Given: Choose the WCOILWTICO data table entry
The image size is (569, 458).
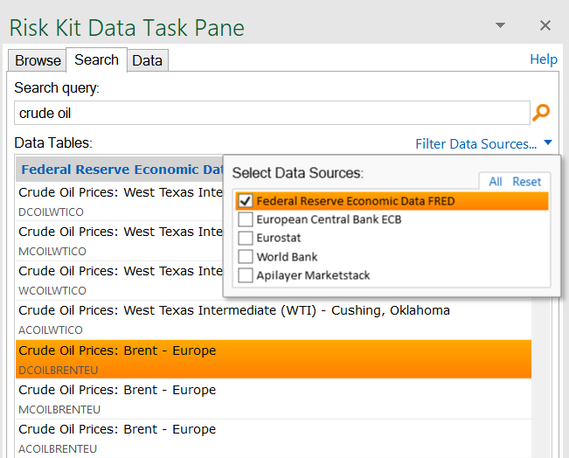Looking at the screenshot, I should tap(120, 281).
